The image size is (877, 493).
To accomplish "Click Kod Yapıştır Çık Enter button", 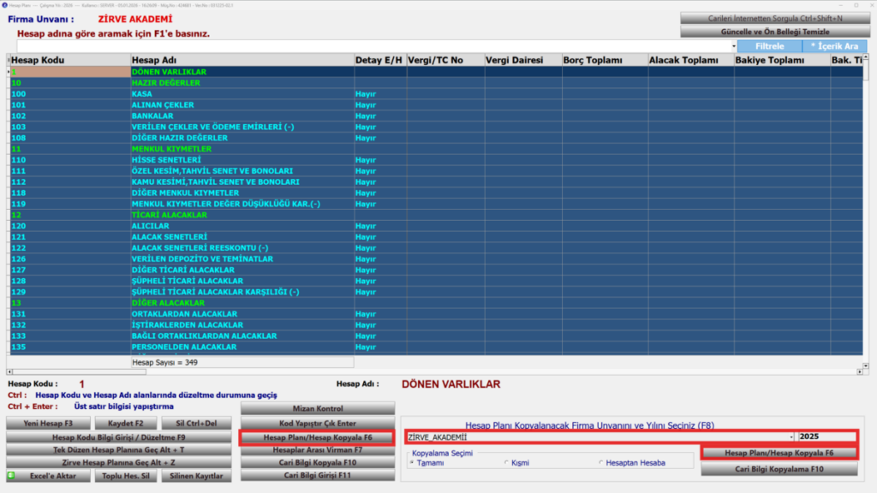I will [318, 424].
